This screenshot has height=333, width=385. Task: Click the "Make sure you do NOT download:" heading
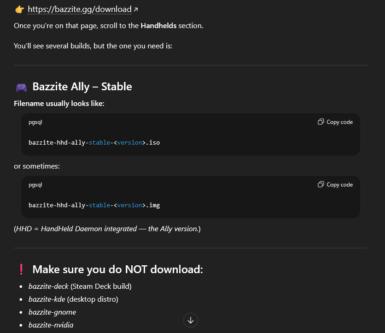[117, 269]
